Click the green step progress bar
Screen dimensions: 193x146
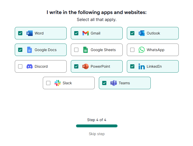97,126
